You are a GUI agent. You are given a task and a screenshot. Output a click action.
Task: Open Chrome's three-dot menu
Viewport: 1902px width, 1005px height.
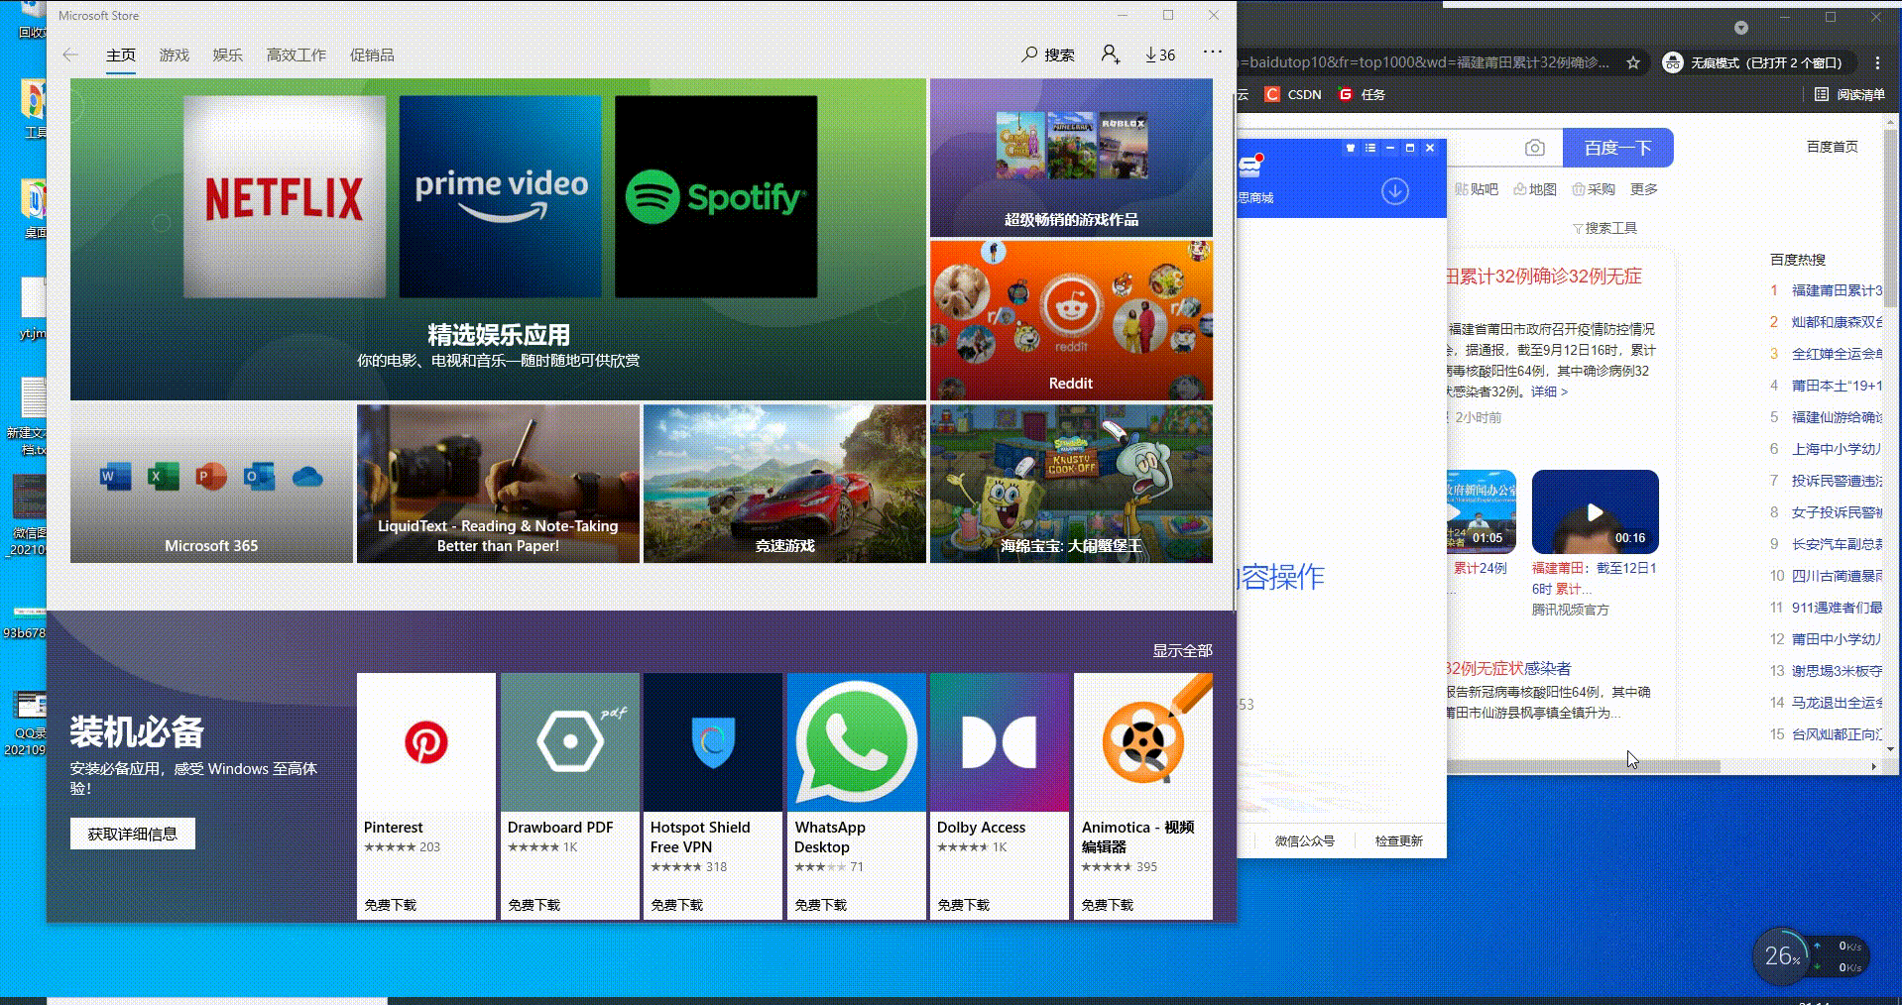click(x=1877, y=62)
